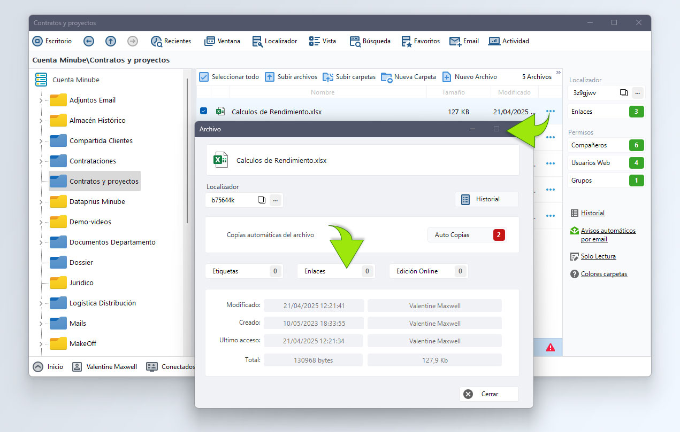The image size is (680, 432).
Task: Click the back arrow navigation icon
Action: (x=89, y=41)
